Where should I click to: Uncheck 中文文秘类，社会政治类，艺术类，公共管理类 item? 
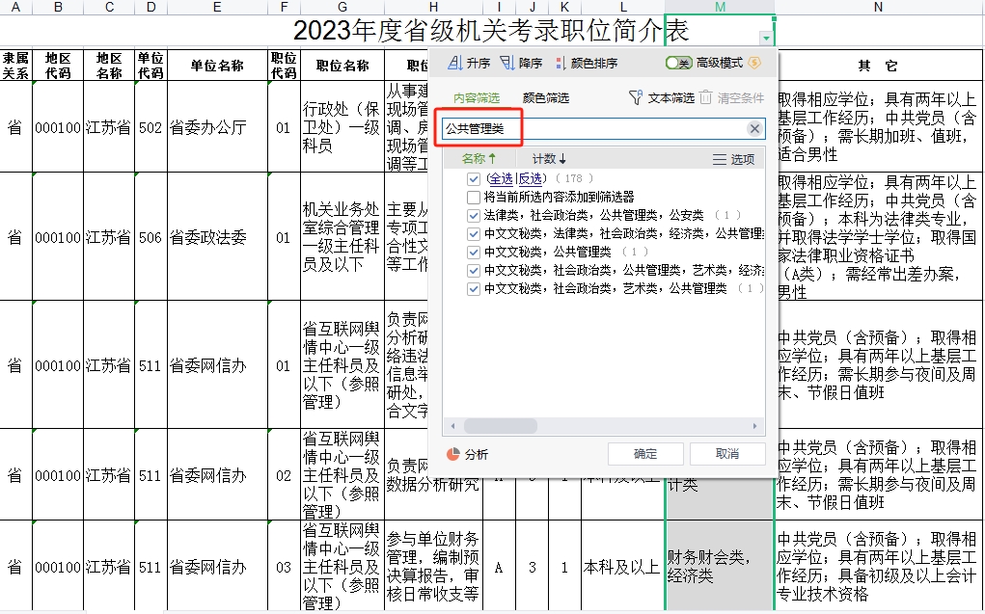[x=474, y=289]
